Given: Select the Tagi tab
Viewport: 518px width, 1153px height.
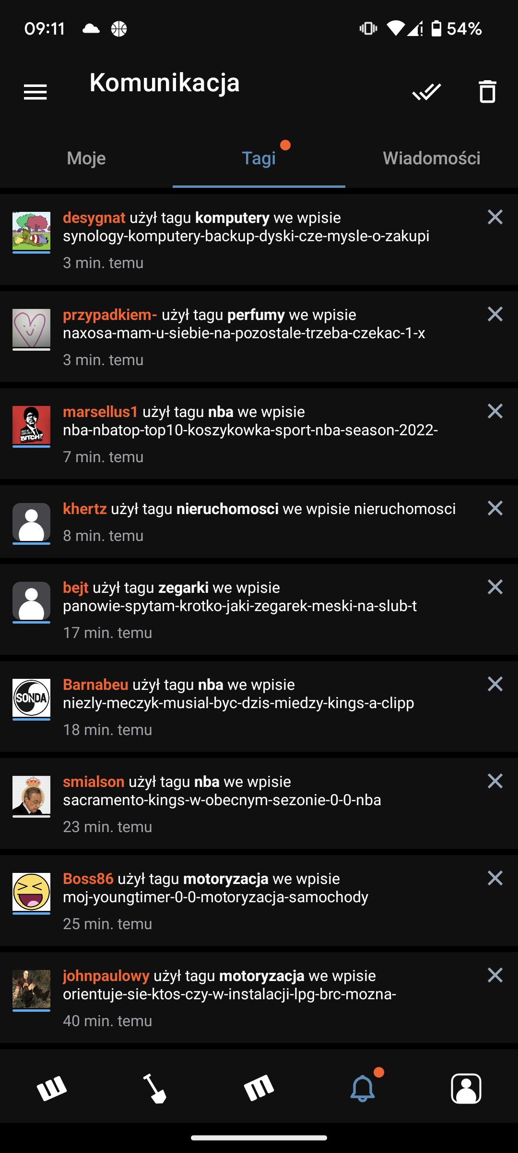Looking at the screenshot, I should pyautogui.click(x=259, y=158).
